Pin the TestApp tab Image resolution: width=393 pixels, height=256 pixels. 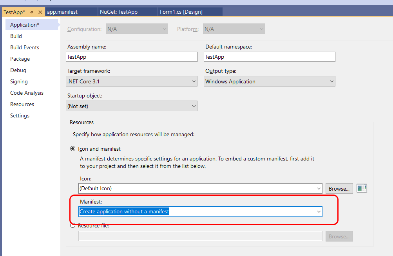(x=32, y=12)
